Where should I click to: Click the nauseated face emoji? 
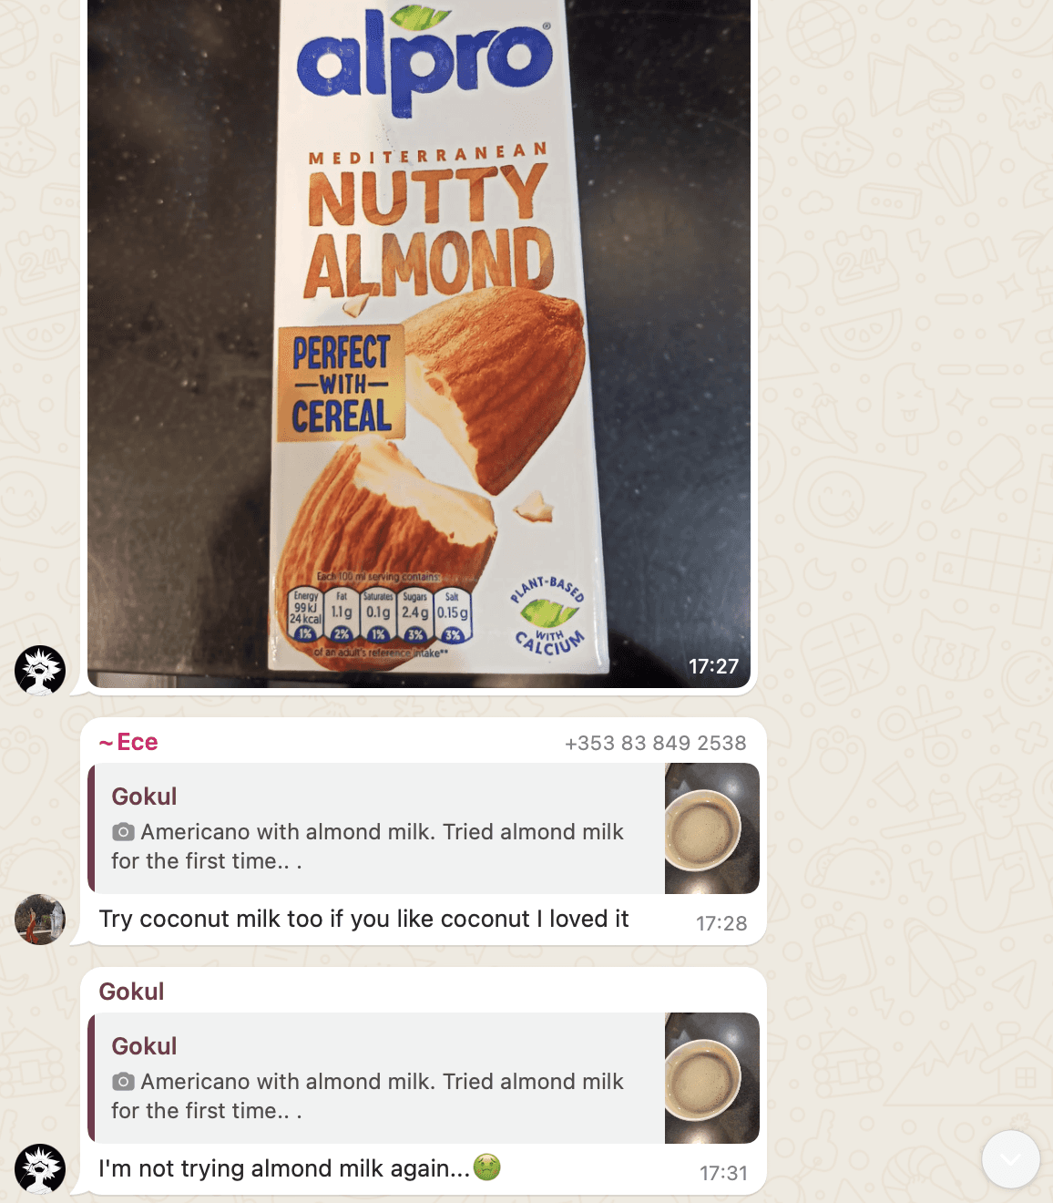(x=487, y=1167)
